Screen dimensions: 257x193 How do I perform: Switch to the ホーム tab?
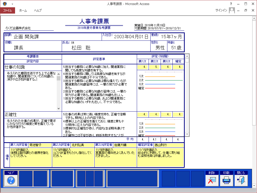[23, 11]
